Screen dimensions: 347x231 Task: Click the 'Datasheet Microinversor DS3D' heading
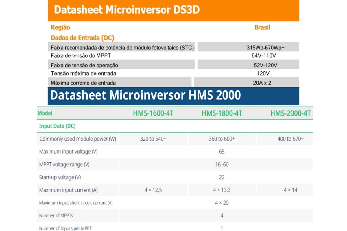pyautogui.click(x=127, y=10)
